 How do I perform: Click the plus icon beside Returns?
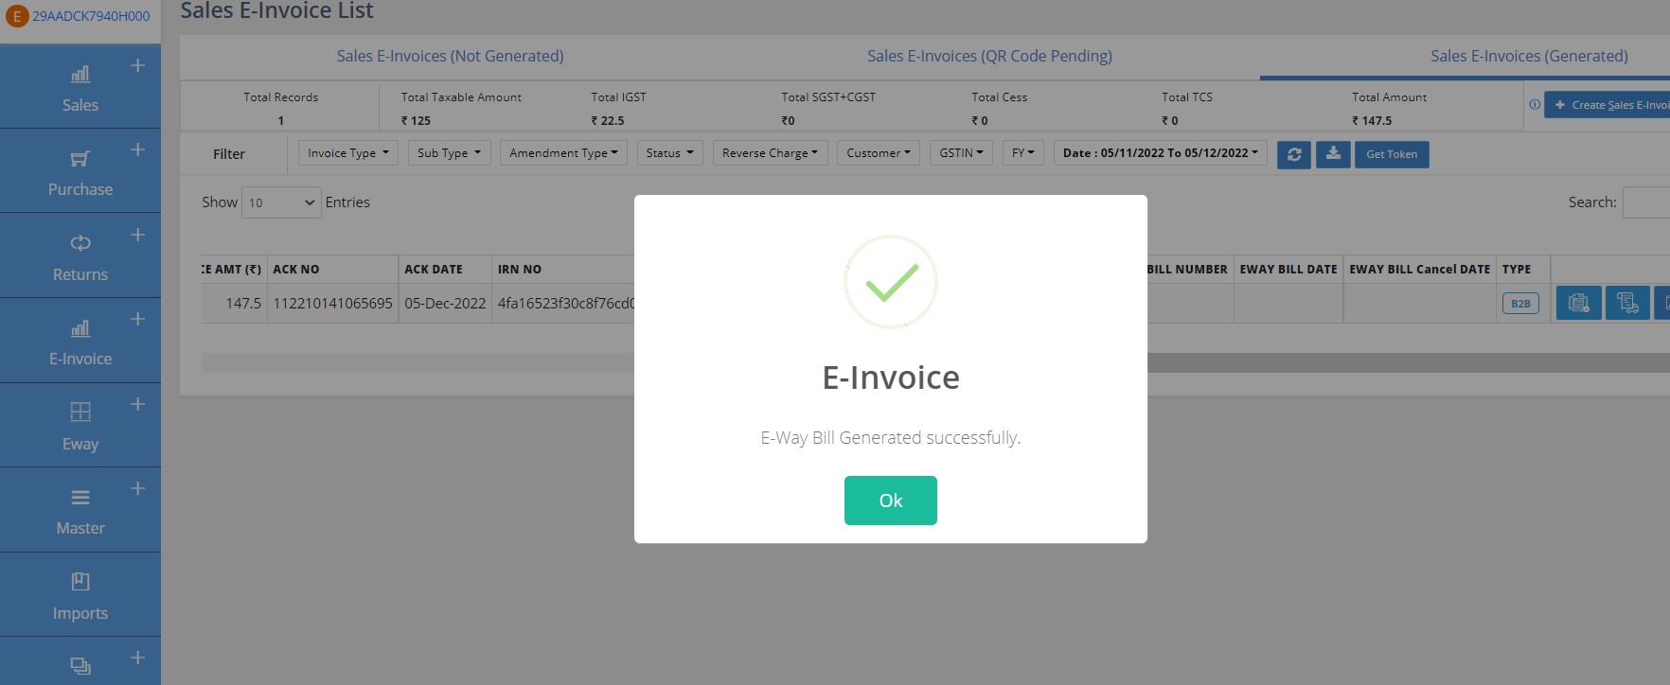137,235
